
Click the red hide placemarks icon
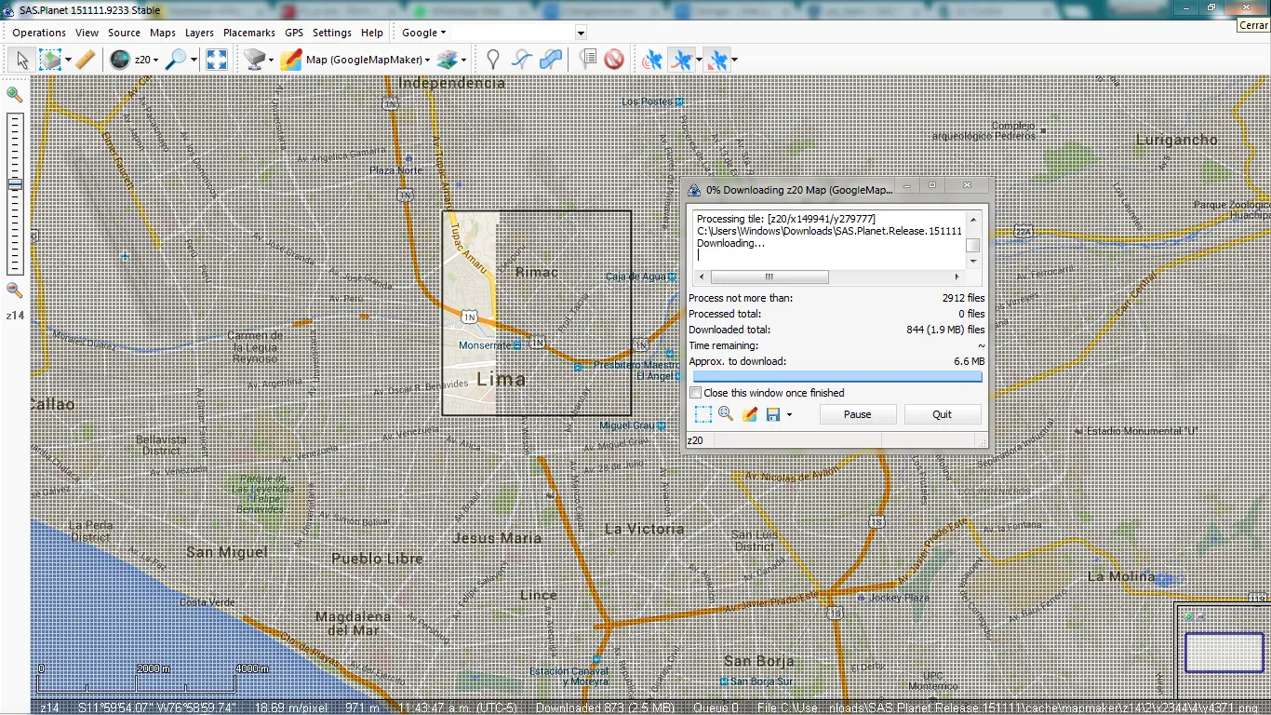614,60
